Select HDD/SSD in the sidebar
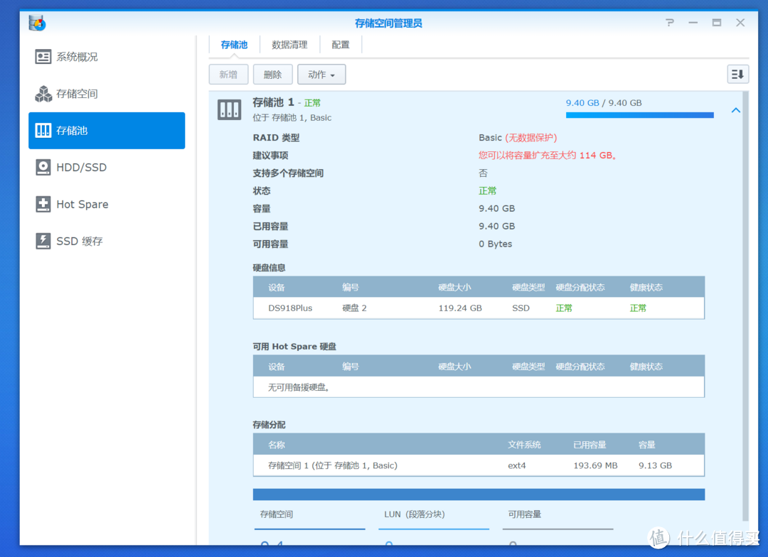Screen dimensions: 768x557 coord(107,168)
